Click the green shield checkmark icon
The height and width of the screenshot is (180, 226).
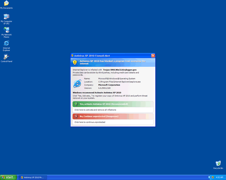[76, 104]
